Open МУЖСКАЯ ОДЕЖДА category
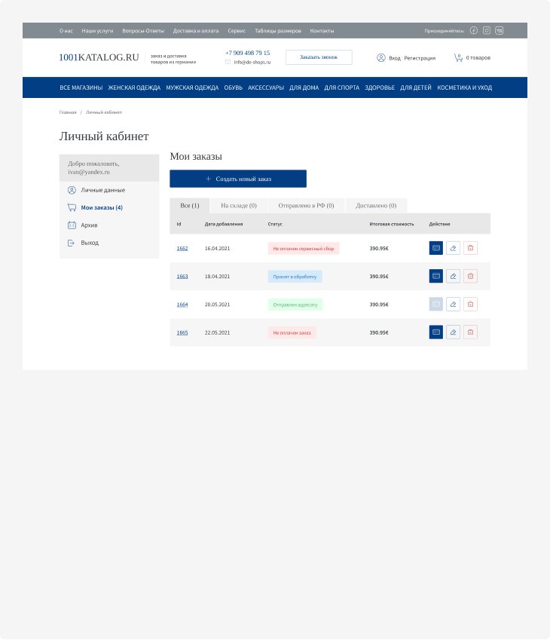This screenshot has width=550, height=640. 192,87
